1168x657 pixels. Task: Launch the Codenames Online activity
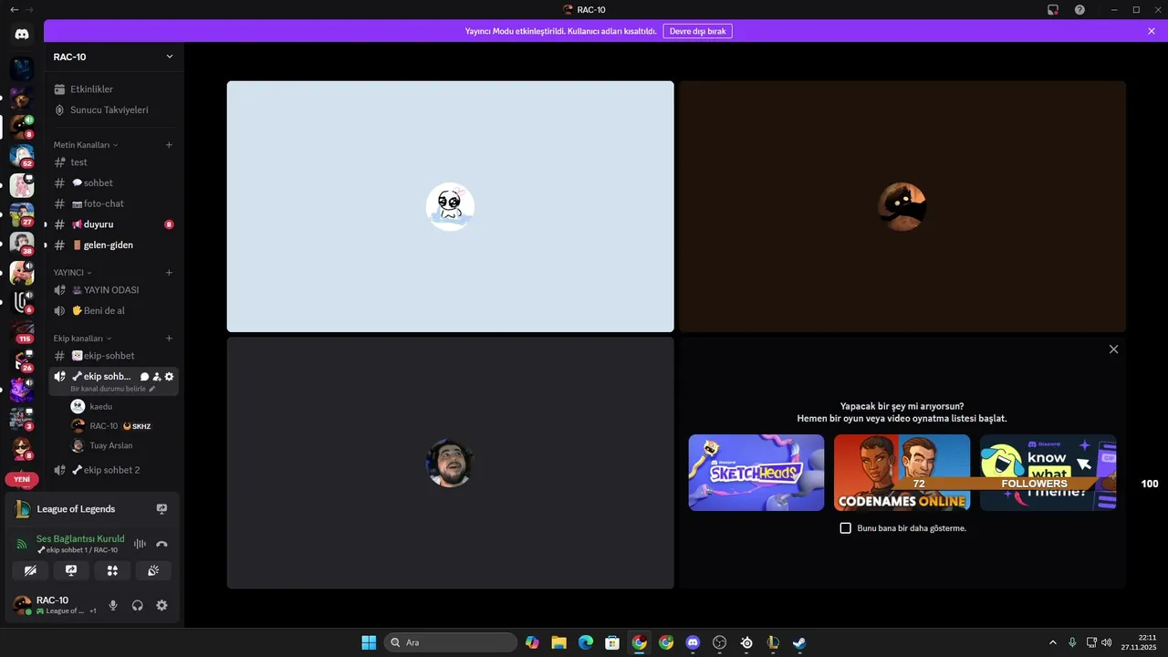[x=902, y=473]
